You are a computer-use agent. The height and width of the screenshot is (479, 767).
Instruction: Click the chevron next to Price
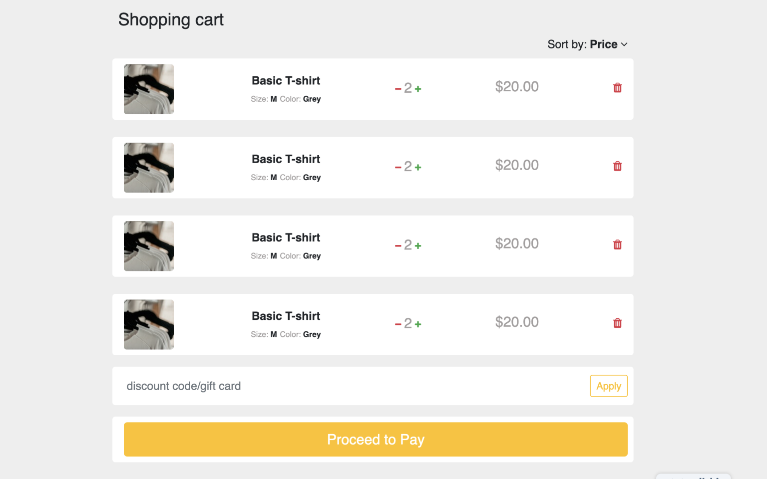pyautogui.click(x=624, y=44)
